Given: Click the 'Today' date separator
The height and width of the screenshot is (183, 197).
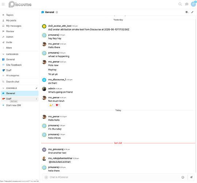Looking at the screenshot, I should [118, 110].
